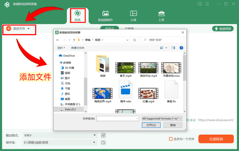
Task: Click the 打开(O) button
Action: click(151, 125)
